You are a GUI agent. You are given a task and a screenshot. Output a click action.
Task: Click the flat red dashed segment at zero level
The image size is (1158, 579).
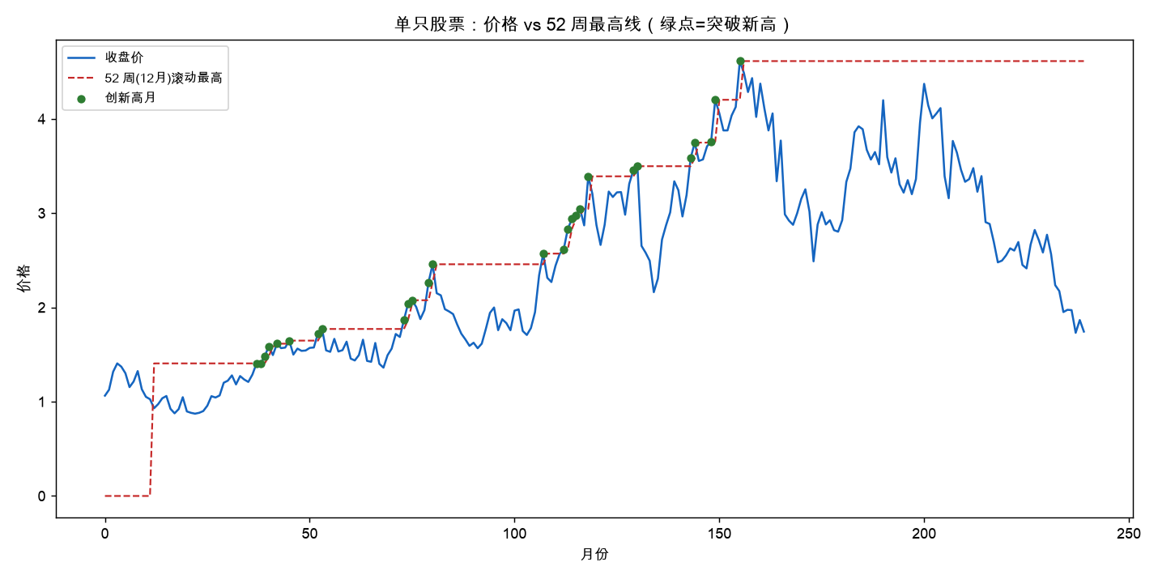[127, 496]
